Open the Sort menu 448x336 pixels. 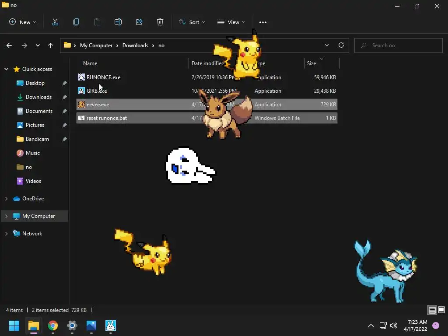192,22
